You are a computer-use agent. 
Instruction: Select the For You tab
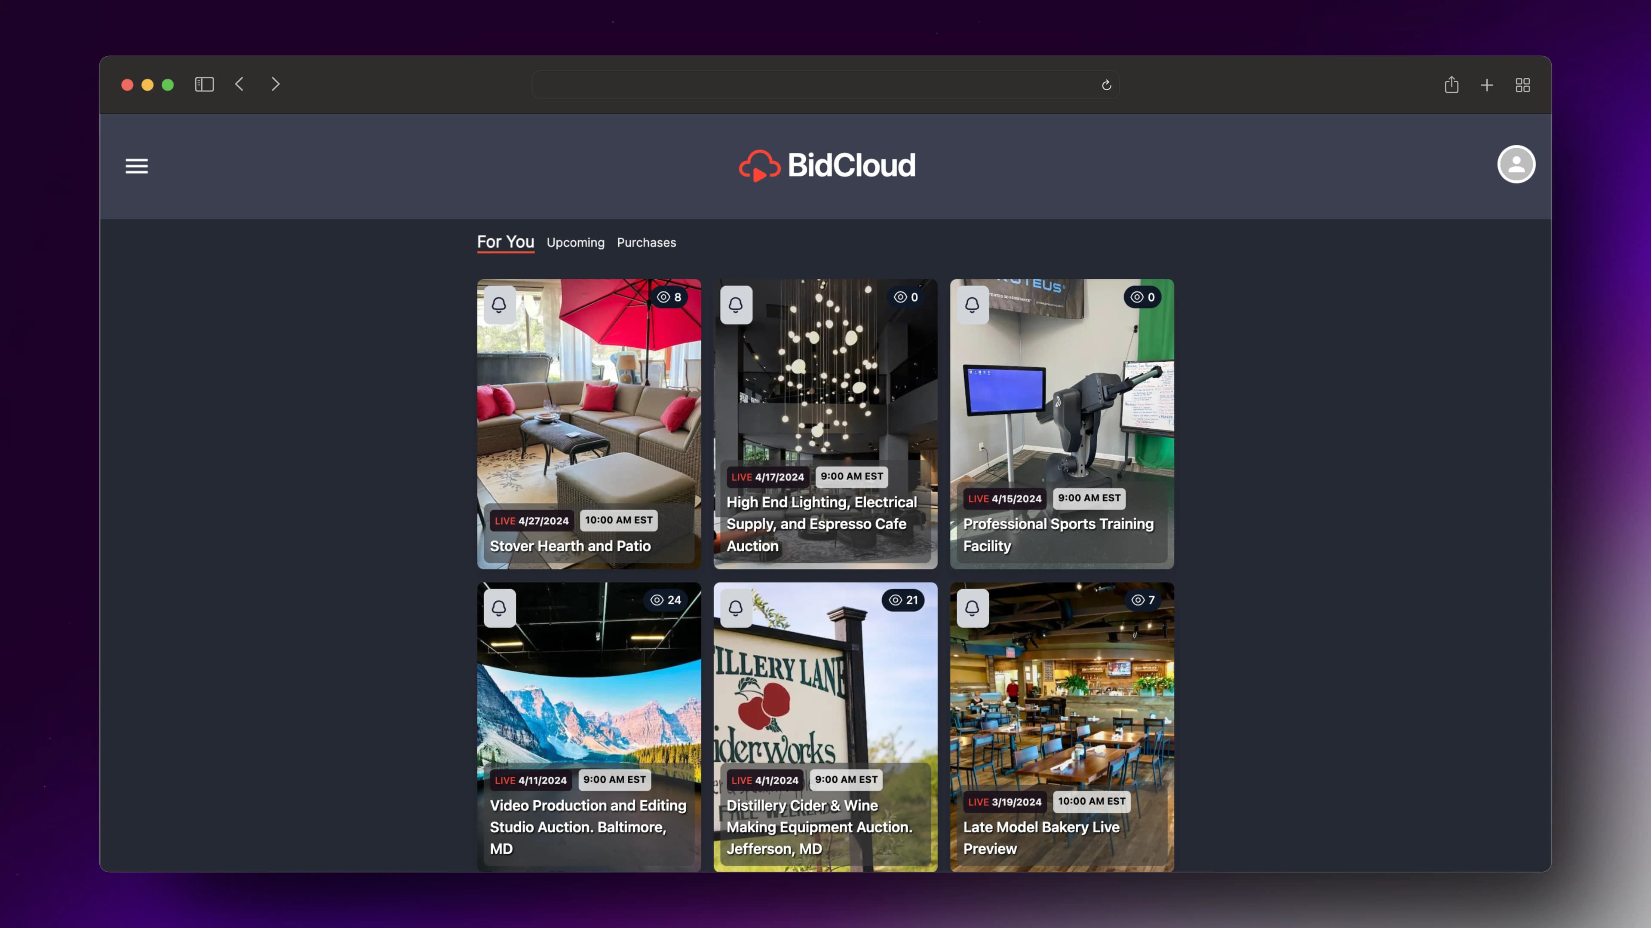click(x=505, y=242)
